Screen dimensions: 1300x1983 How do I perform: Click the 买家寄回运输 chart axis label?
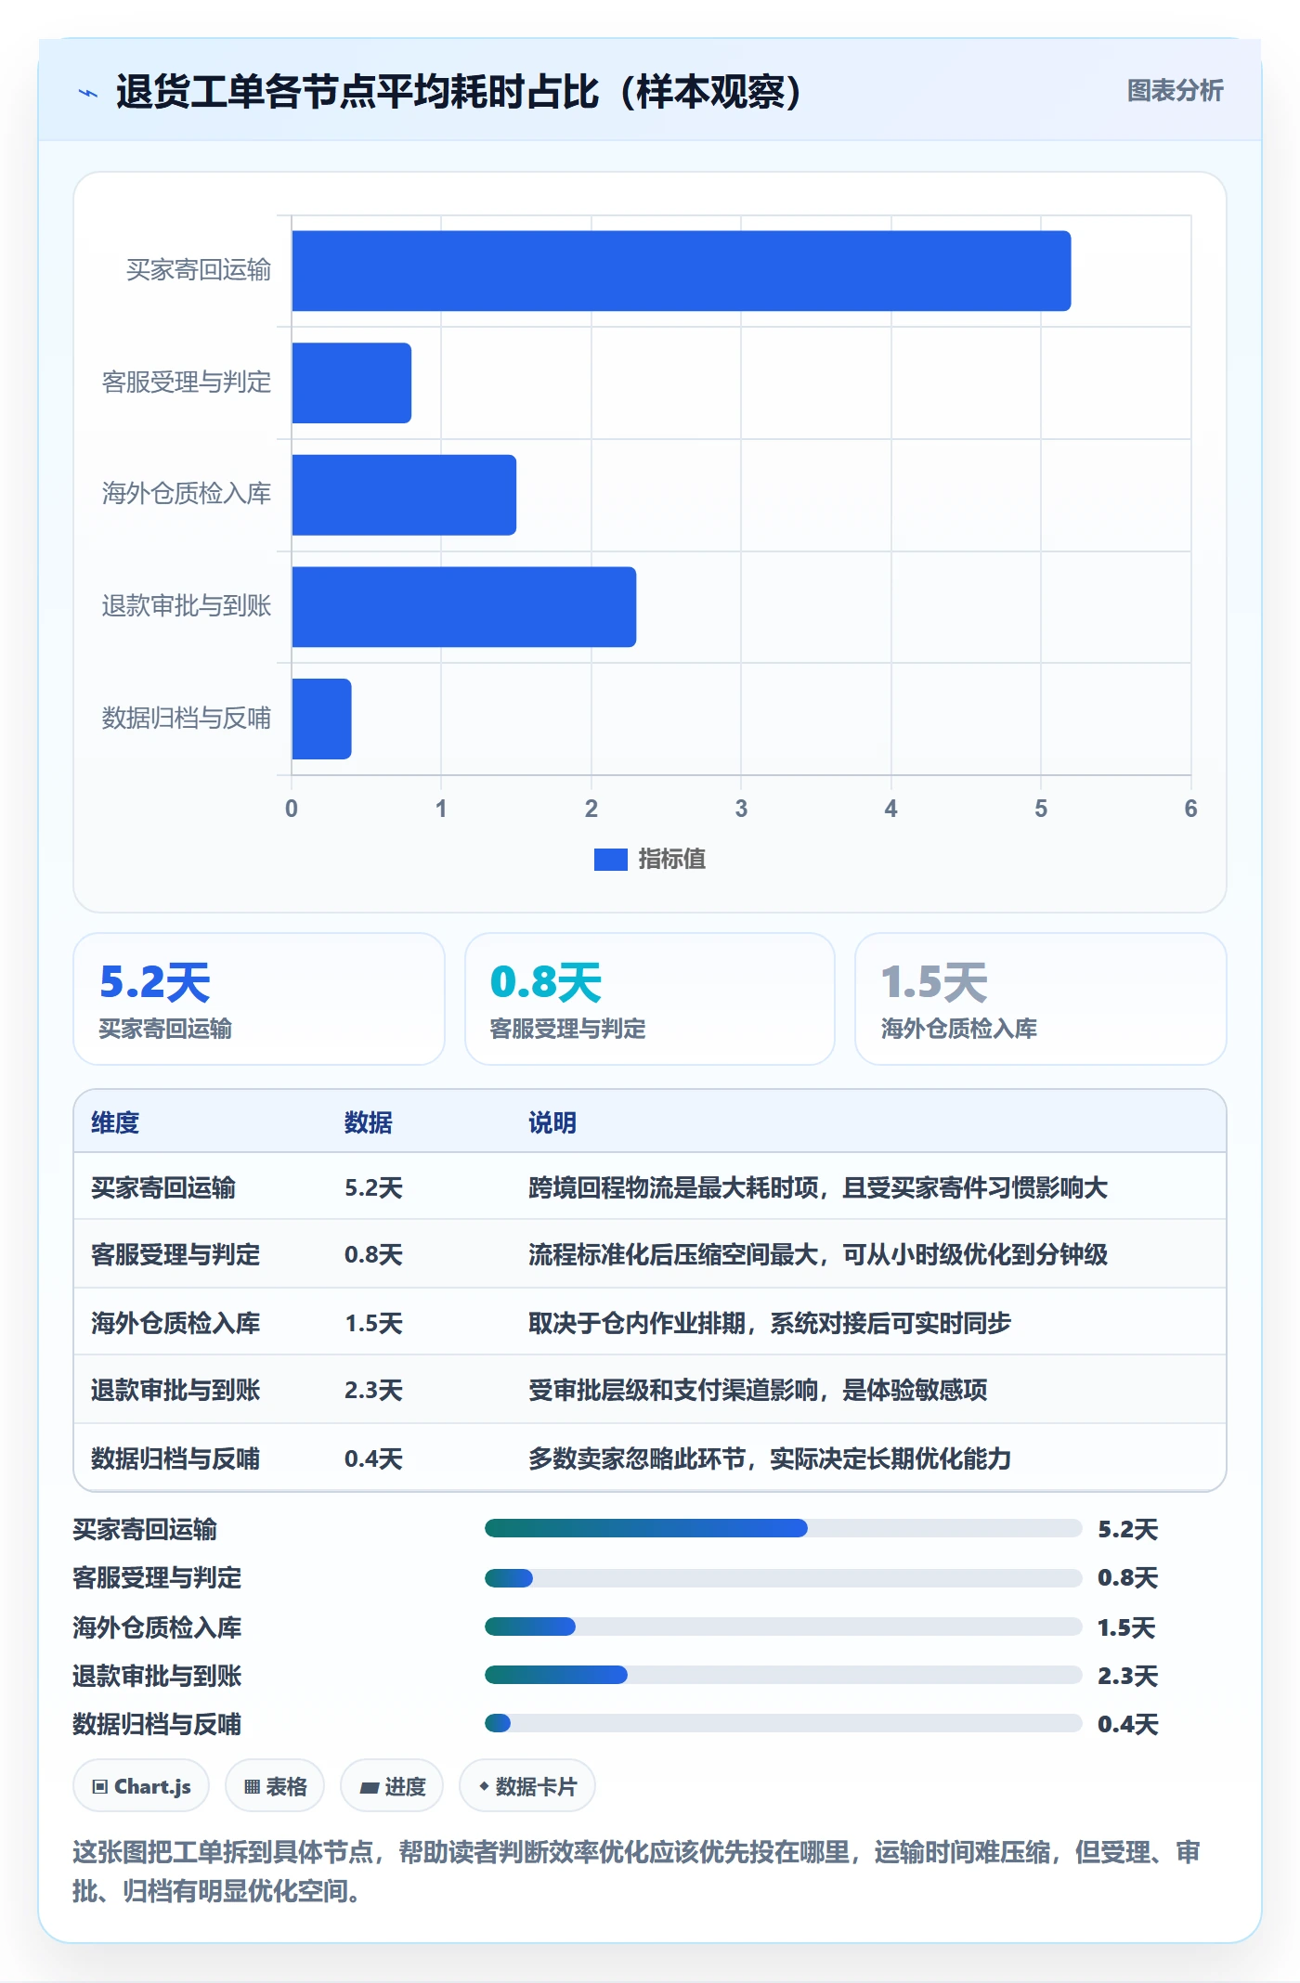[x=199, y=270]
